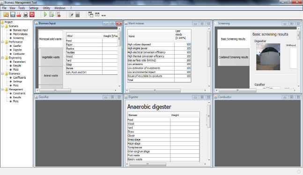Viewport: 303px width, 175px height.
Task: Switch to Basic Screening results tab
Action: coord(233,39)
